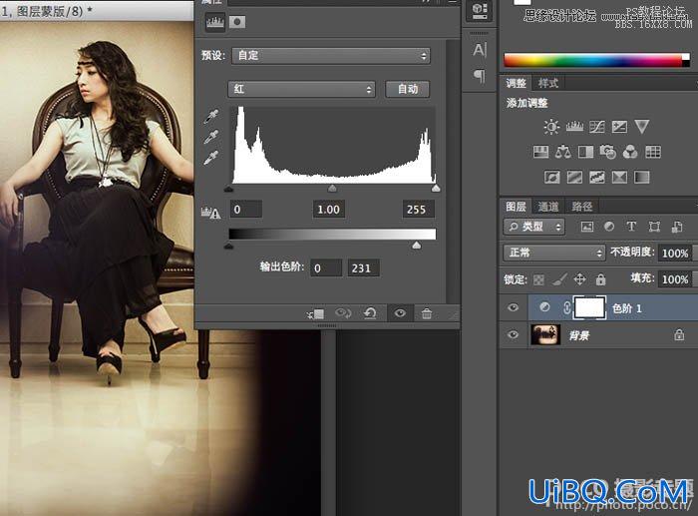Click the input shadow black slider handle
Image resolution: width=698 pixels, height=516 pixels.
[228, 189]
